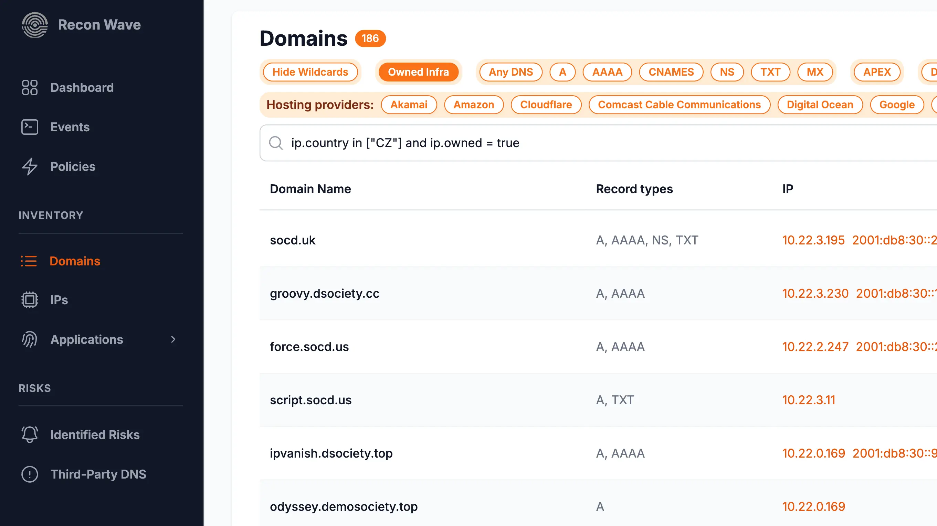Toggle the CNAMES filter chip
937x526 pixels.
(671, 72)
